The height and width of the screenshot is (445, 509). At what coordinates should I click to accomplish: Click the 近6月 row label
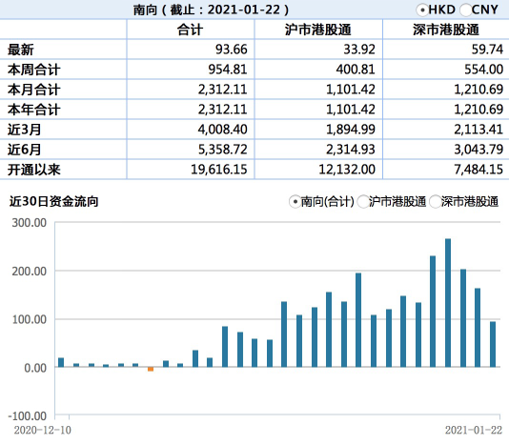(25, 150)
